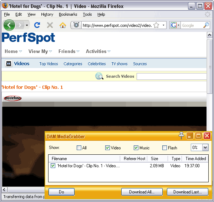This screenshot has height=202, width=214.
Task: Click the Search Videos globe magnifier icon
Action: [x=99, y=76]
